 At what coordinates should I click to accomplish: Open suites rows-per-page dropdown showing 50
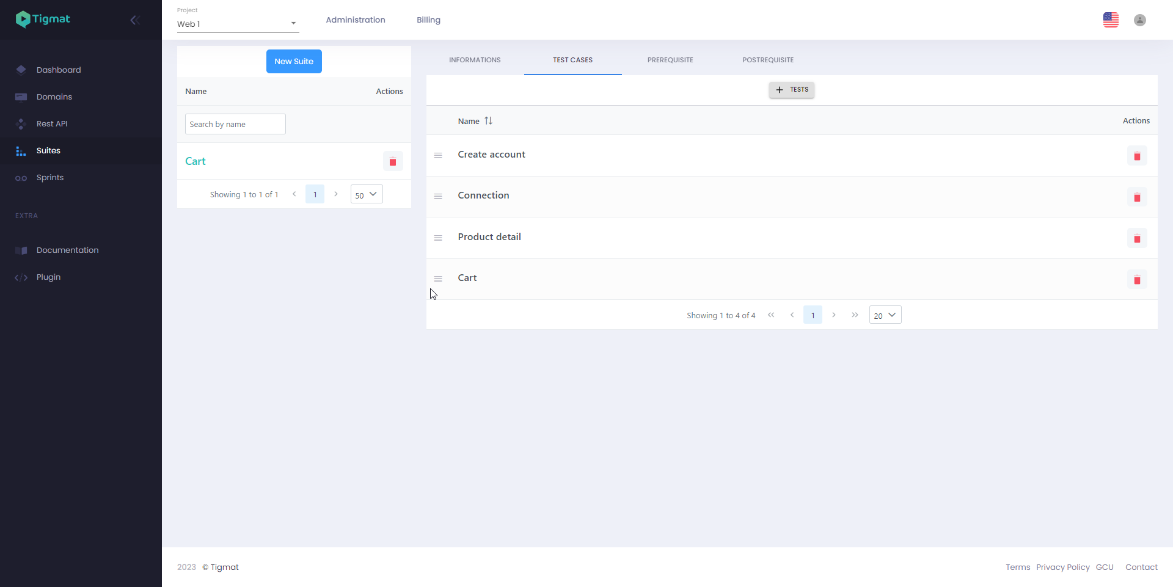click(x=367, y=194)
